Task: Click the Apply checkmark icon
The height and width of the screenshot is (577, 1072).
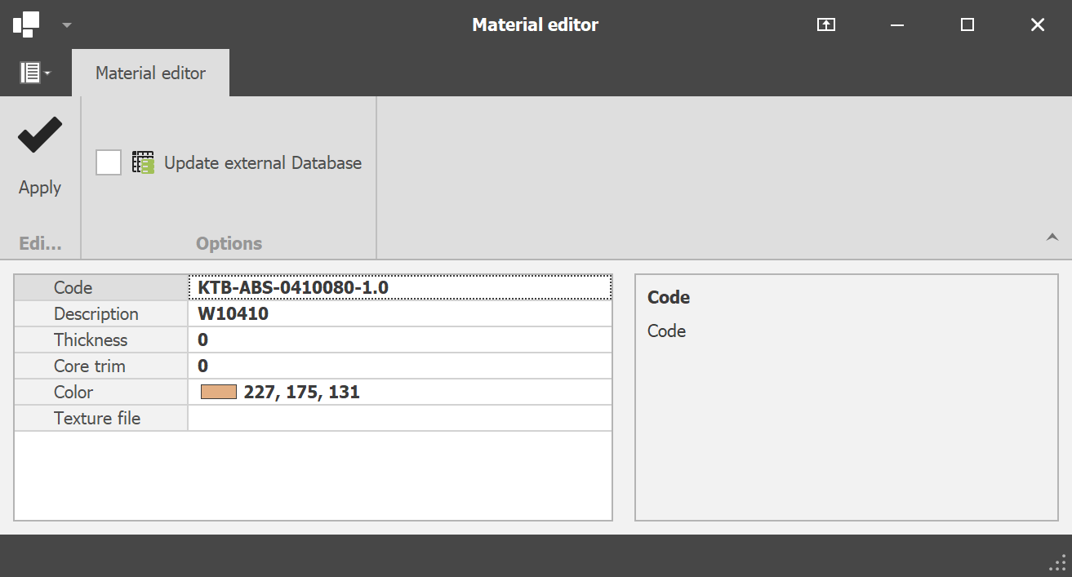Action: (40, 135)
